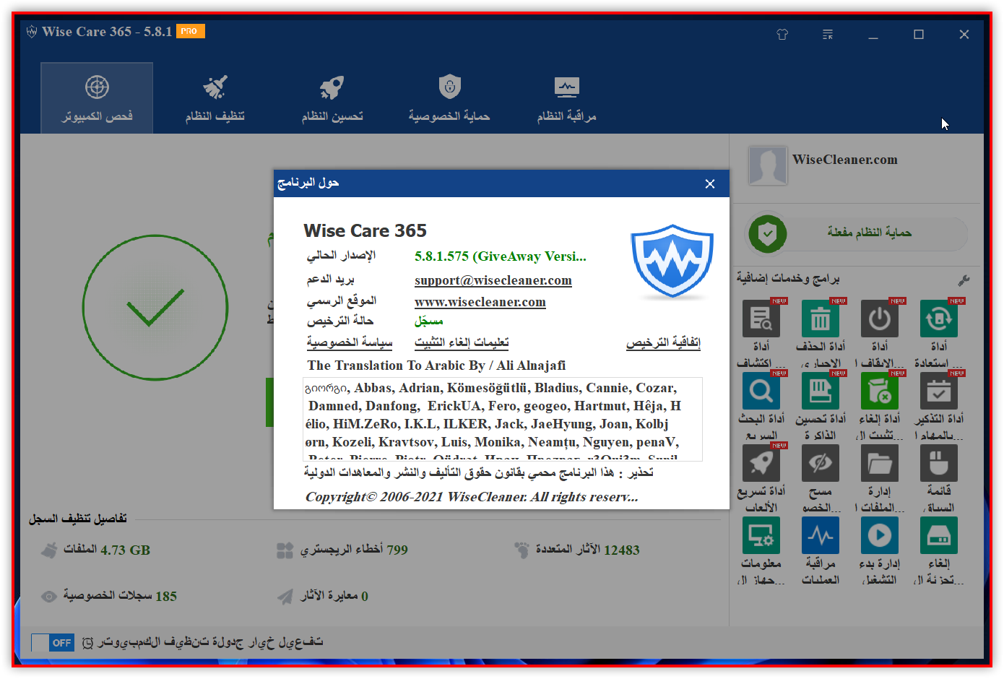Click the 185 privacy records result

coord(120,596)
